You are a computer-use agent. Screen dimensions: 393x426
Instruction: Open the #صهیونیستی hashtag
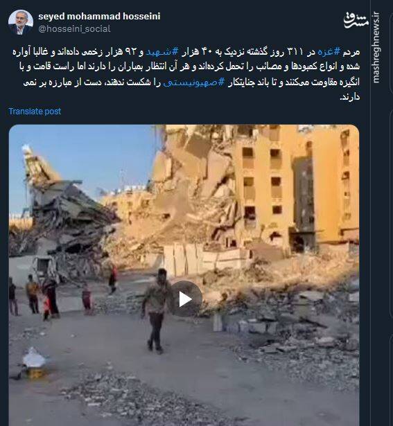tap(194, 82)
